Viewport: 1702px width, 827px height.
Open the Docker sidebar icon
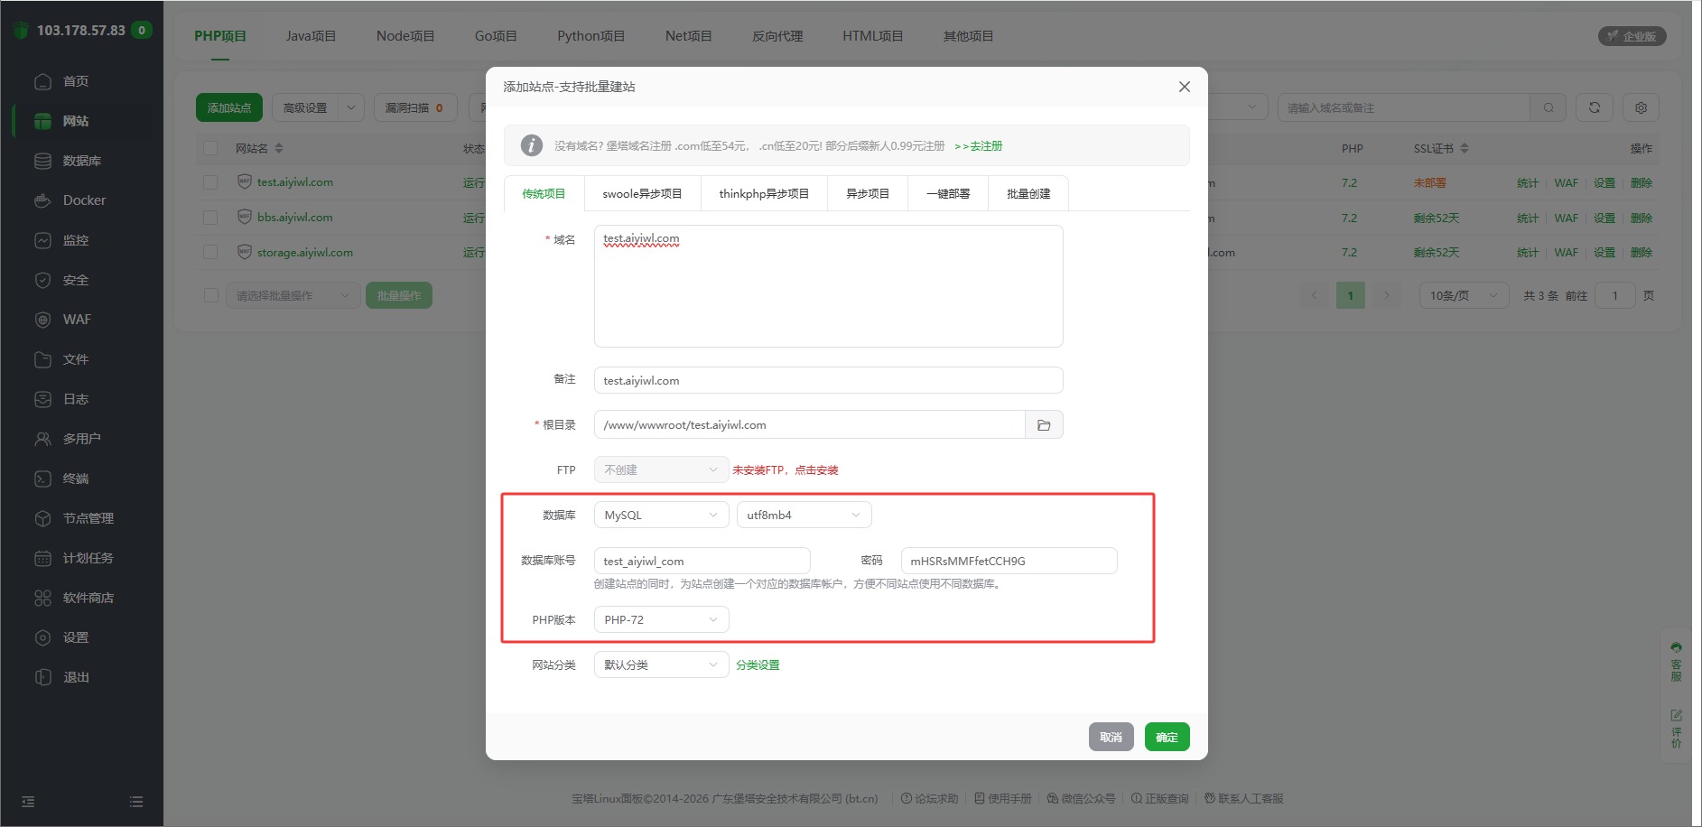click(x=42, y=200)
